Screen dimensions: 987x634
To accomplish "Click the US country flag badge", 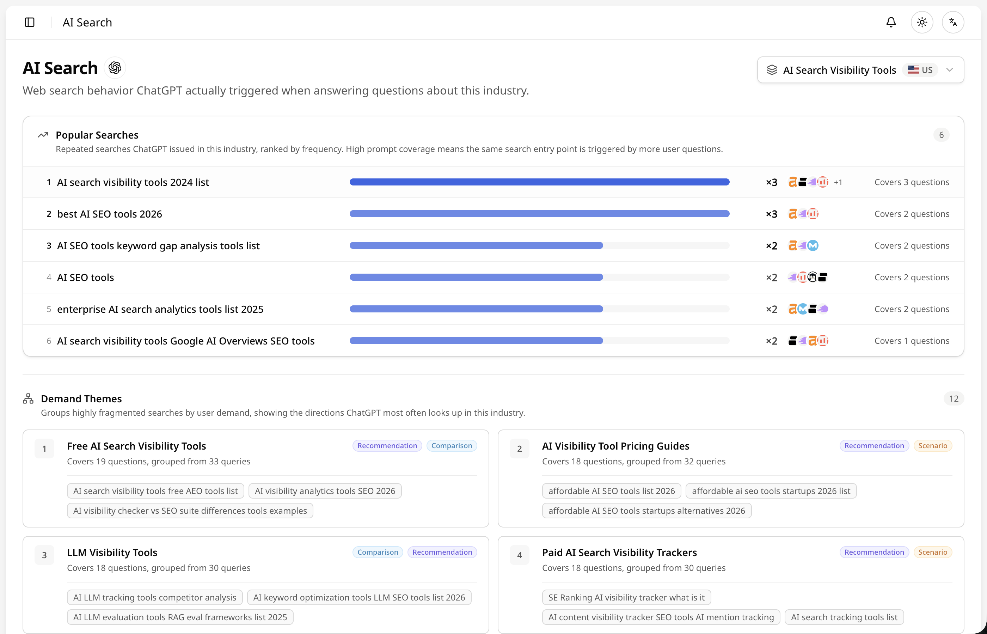I will [x=920, y=70].
